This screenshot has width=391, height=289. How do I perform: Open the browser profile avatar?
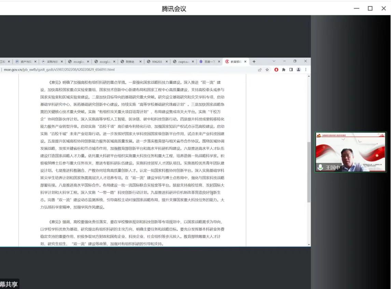click(298, 70)
